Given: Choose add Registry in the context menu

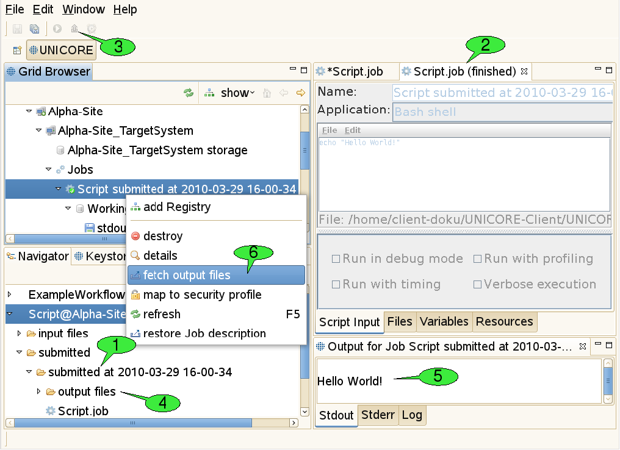Looking at the screenshot, I should [x=216, y=207].
